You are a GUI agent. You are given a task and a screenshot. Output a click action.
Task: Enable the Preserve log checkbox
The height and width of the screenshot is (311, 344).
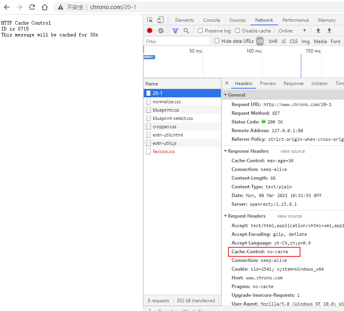point(200,31)
